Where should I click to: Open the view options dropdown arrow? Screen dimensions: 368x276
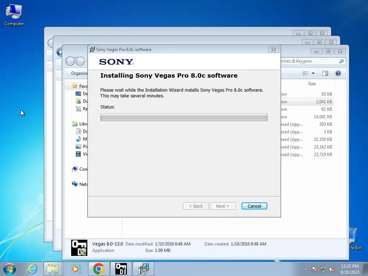coord(313,73)
